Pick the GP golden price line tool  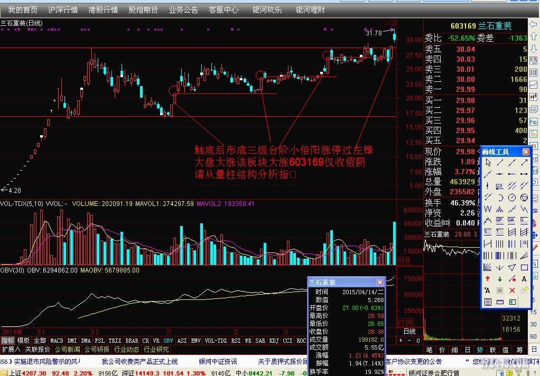(500, 220)
